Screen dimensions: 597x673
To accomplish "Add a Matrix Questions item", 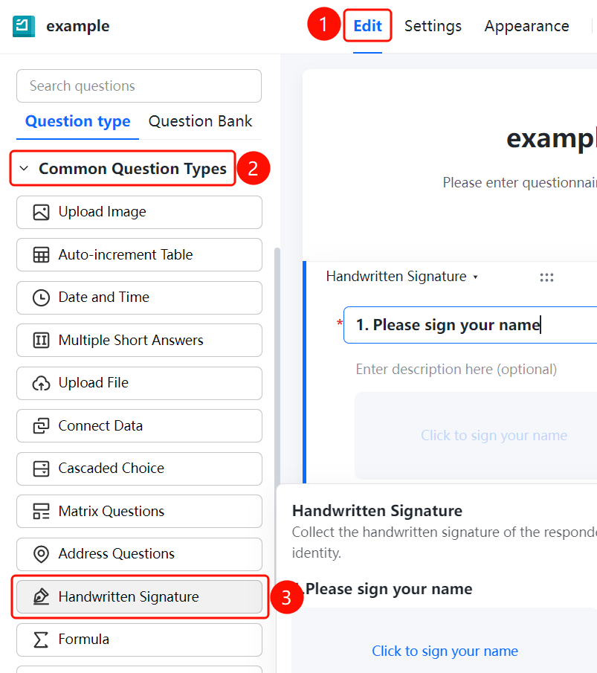I will pos(139,511).
